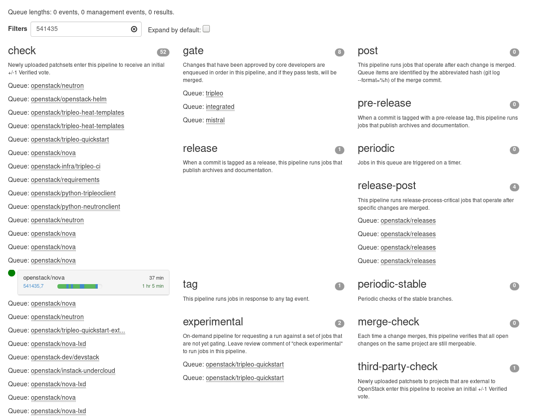Enable the Expand by default checkbox
Image resolution: width=543 pixels, height=419 pixels.
(206, 29)
